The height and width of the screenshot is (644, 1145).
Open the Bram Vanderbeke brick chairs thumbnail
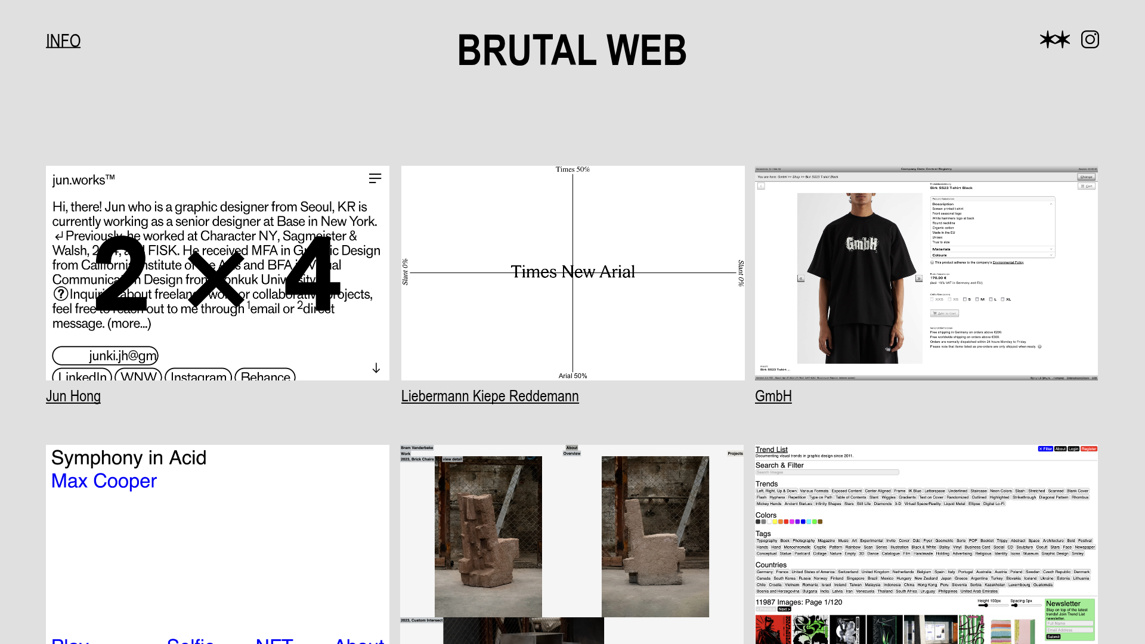pyautogui.click(x=572, y=544)
